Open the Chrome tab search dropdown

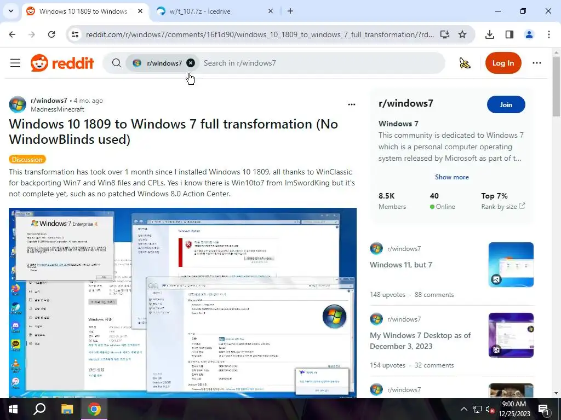11,11
